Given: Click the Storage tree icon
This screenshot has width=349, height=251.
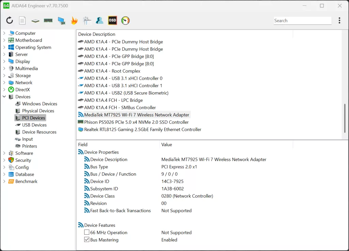Looking at the screenshot, I should click(x=11, y=76).
